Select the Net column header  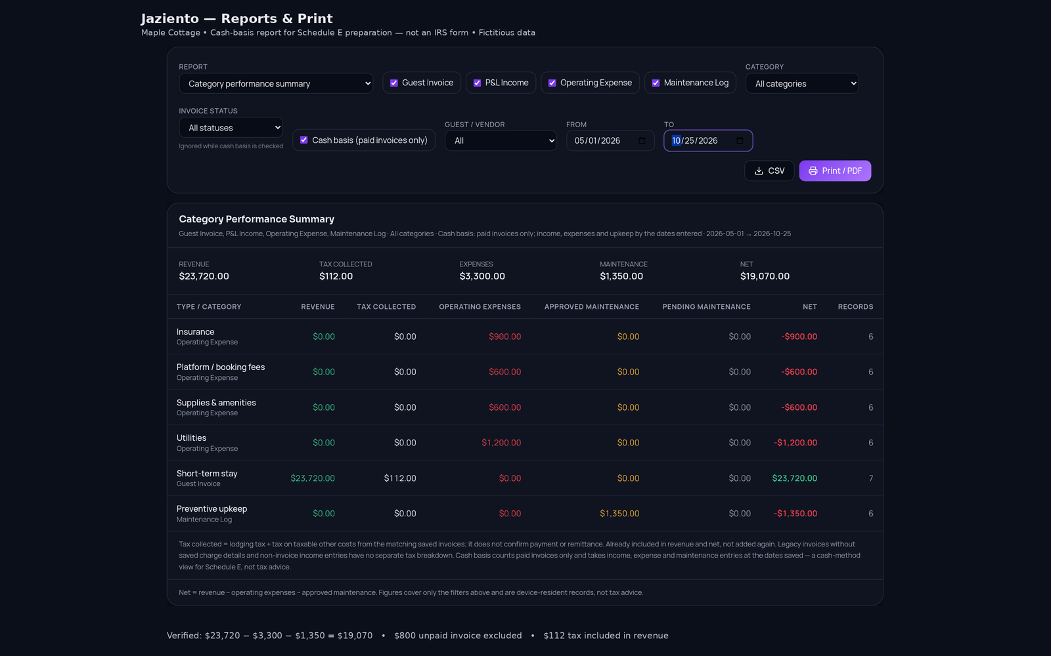tap(810, 307)
